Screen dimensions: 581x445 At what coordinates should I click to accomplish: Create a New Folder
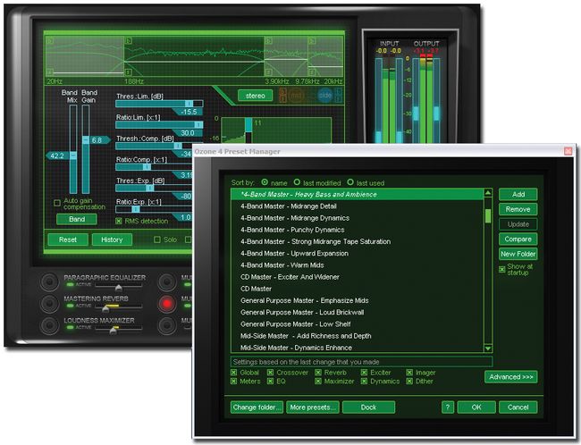518,254
